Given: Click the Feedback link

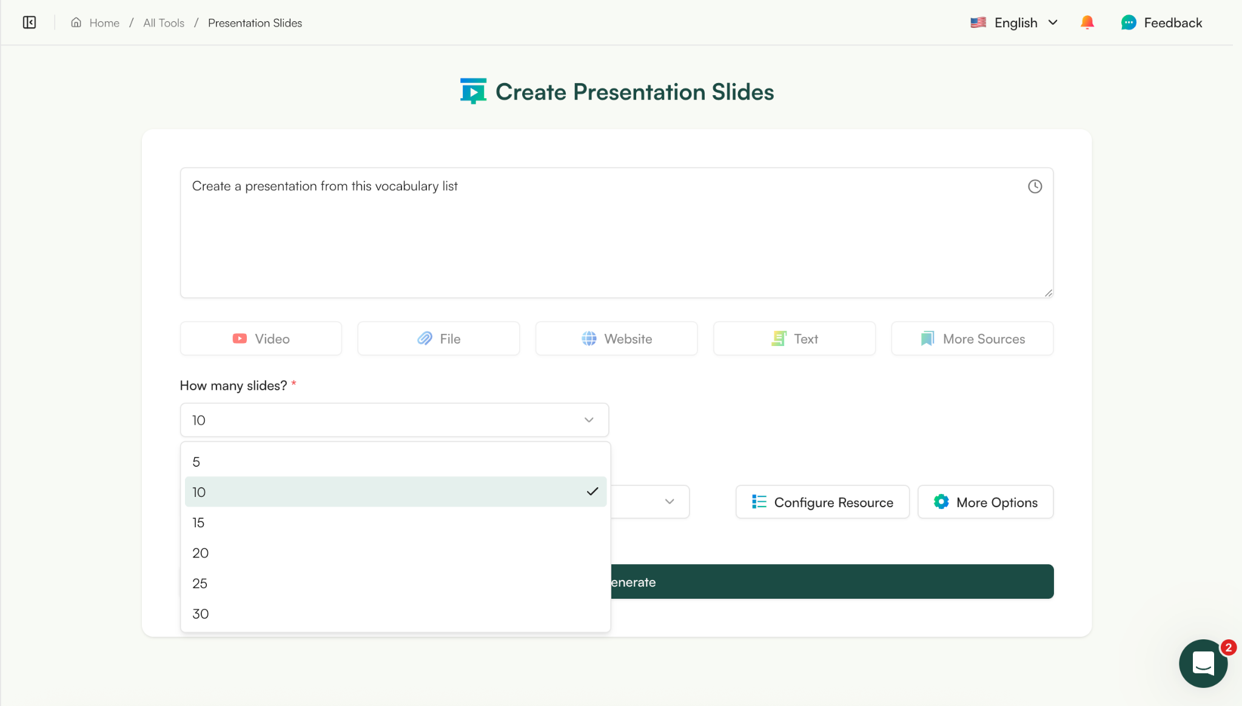Looking at the screenshot, I should coord(1172,22).
